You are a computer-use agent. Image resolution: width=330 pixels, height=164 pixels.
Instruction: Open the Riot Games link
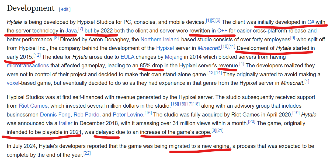point(33,106)
